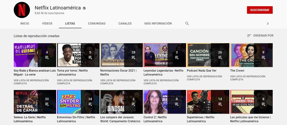Click the Netflix channel avatar logo

point(22,10)
